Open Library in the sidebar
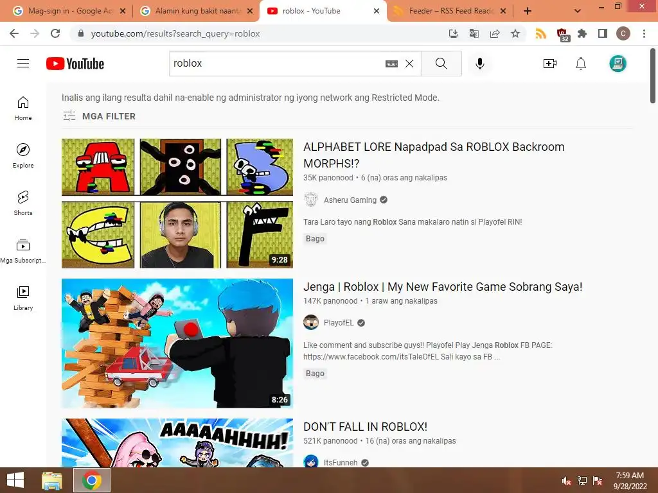This screenshot has height=493, width=658. (x=23, y=298)
